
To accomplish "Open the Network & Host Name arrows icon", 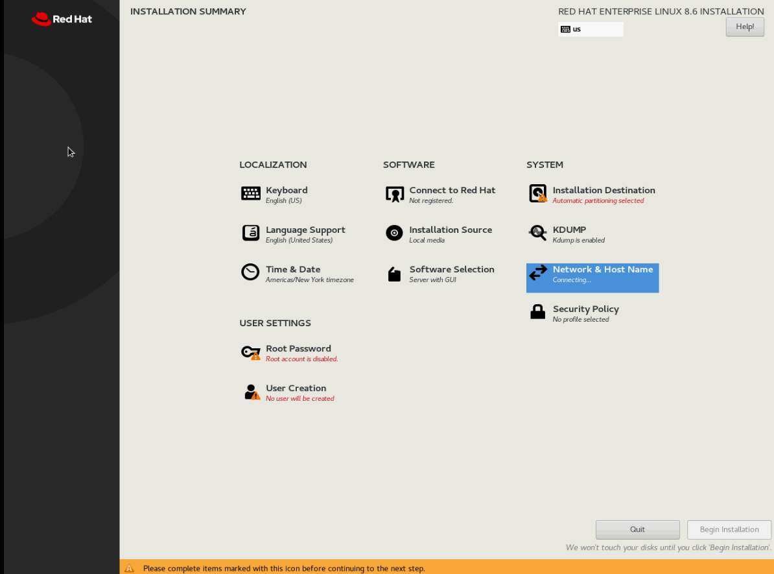I will click(x=538, y=272).
